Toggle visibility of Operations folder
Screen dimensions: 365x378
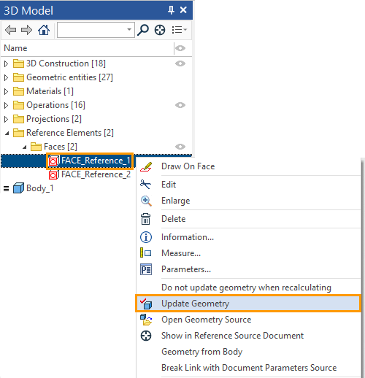point(180,105)
